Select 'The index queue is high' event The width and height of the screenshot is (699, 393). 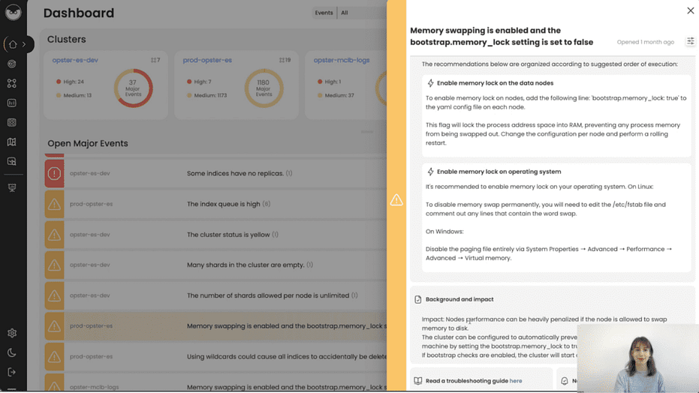(x=225, y=204)
